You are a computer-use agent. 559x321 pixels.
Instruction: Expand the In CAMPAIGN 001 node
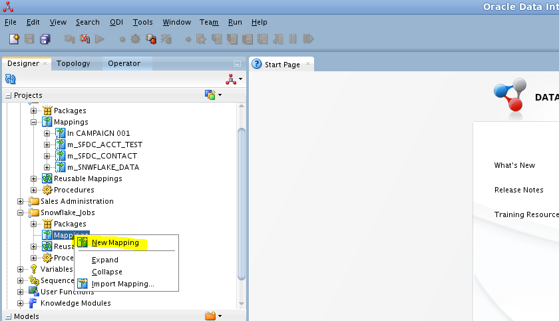47,133
